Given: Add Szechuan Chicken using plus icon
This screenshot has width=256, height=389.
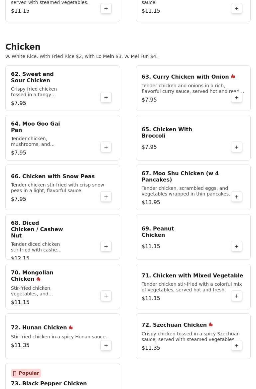Looking at the screenshot, I should click(237, 346).
